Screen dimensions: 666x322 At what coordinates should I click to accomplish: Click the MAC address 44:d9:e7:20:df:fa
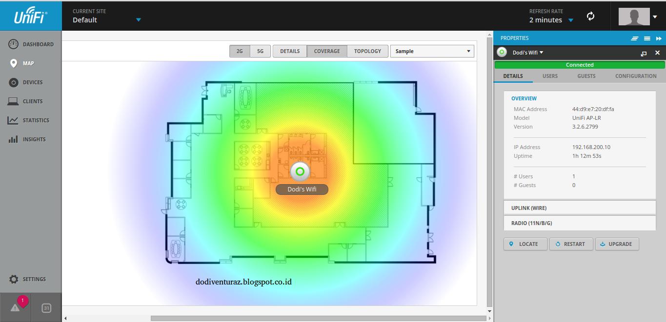coord(593,109)
